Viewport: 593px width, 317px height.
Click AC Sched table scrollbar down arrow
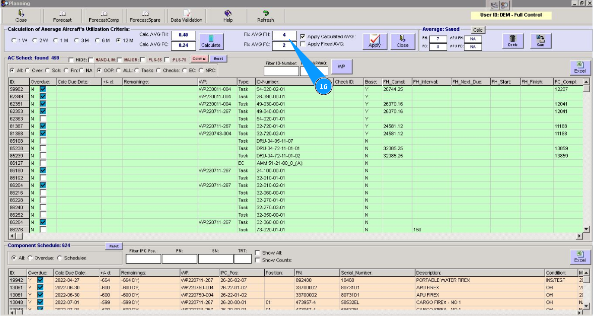pos(586,229)
